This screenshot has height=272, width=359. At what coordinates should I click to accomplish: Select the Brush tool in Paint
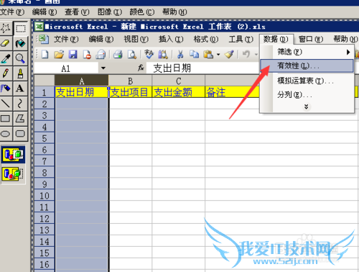21,73
